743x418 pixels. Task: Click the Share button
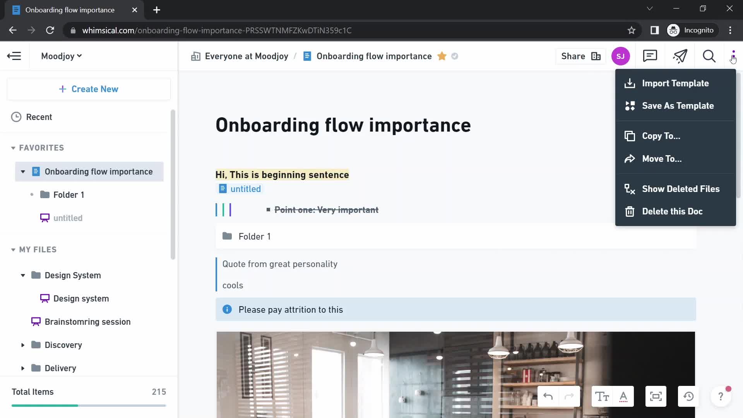(x=573, y=56)
